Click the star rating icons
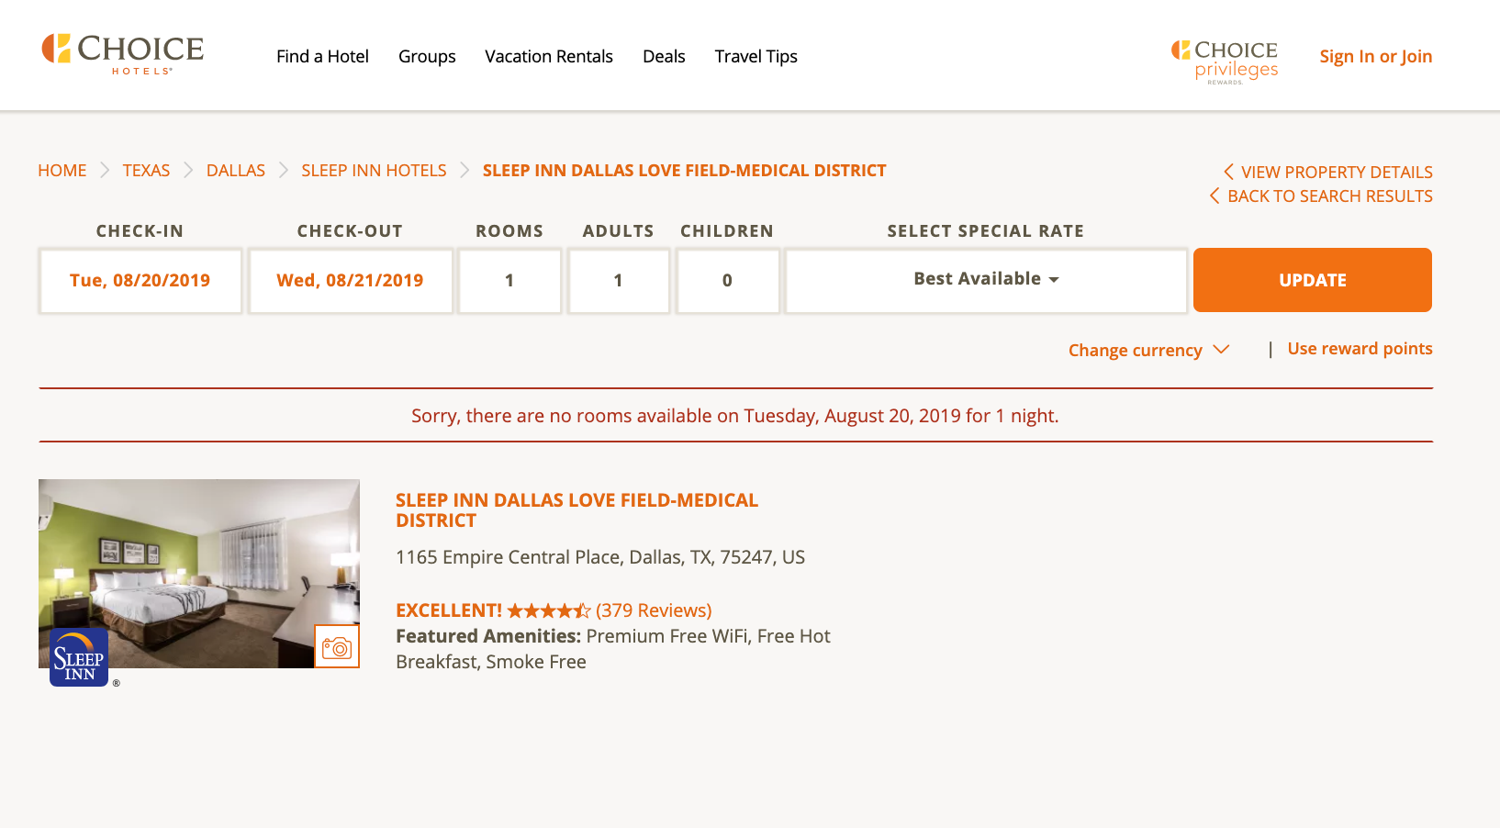 pyautogui.click(x=549, y=610)
